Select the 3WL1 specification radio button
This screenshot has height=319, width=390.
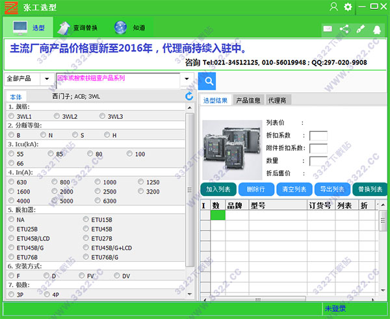click(12, 116)
